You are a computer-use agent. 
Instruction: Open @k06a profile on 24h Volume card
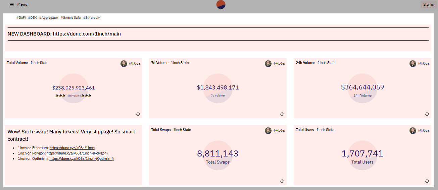(424, 63)
